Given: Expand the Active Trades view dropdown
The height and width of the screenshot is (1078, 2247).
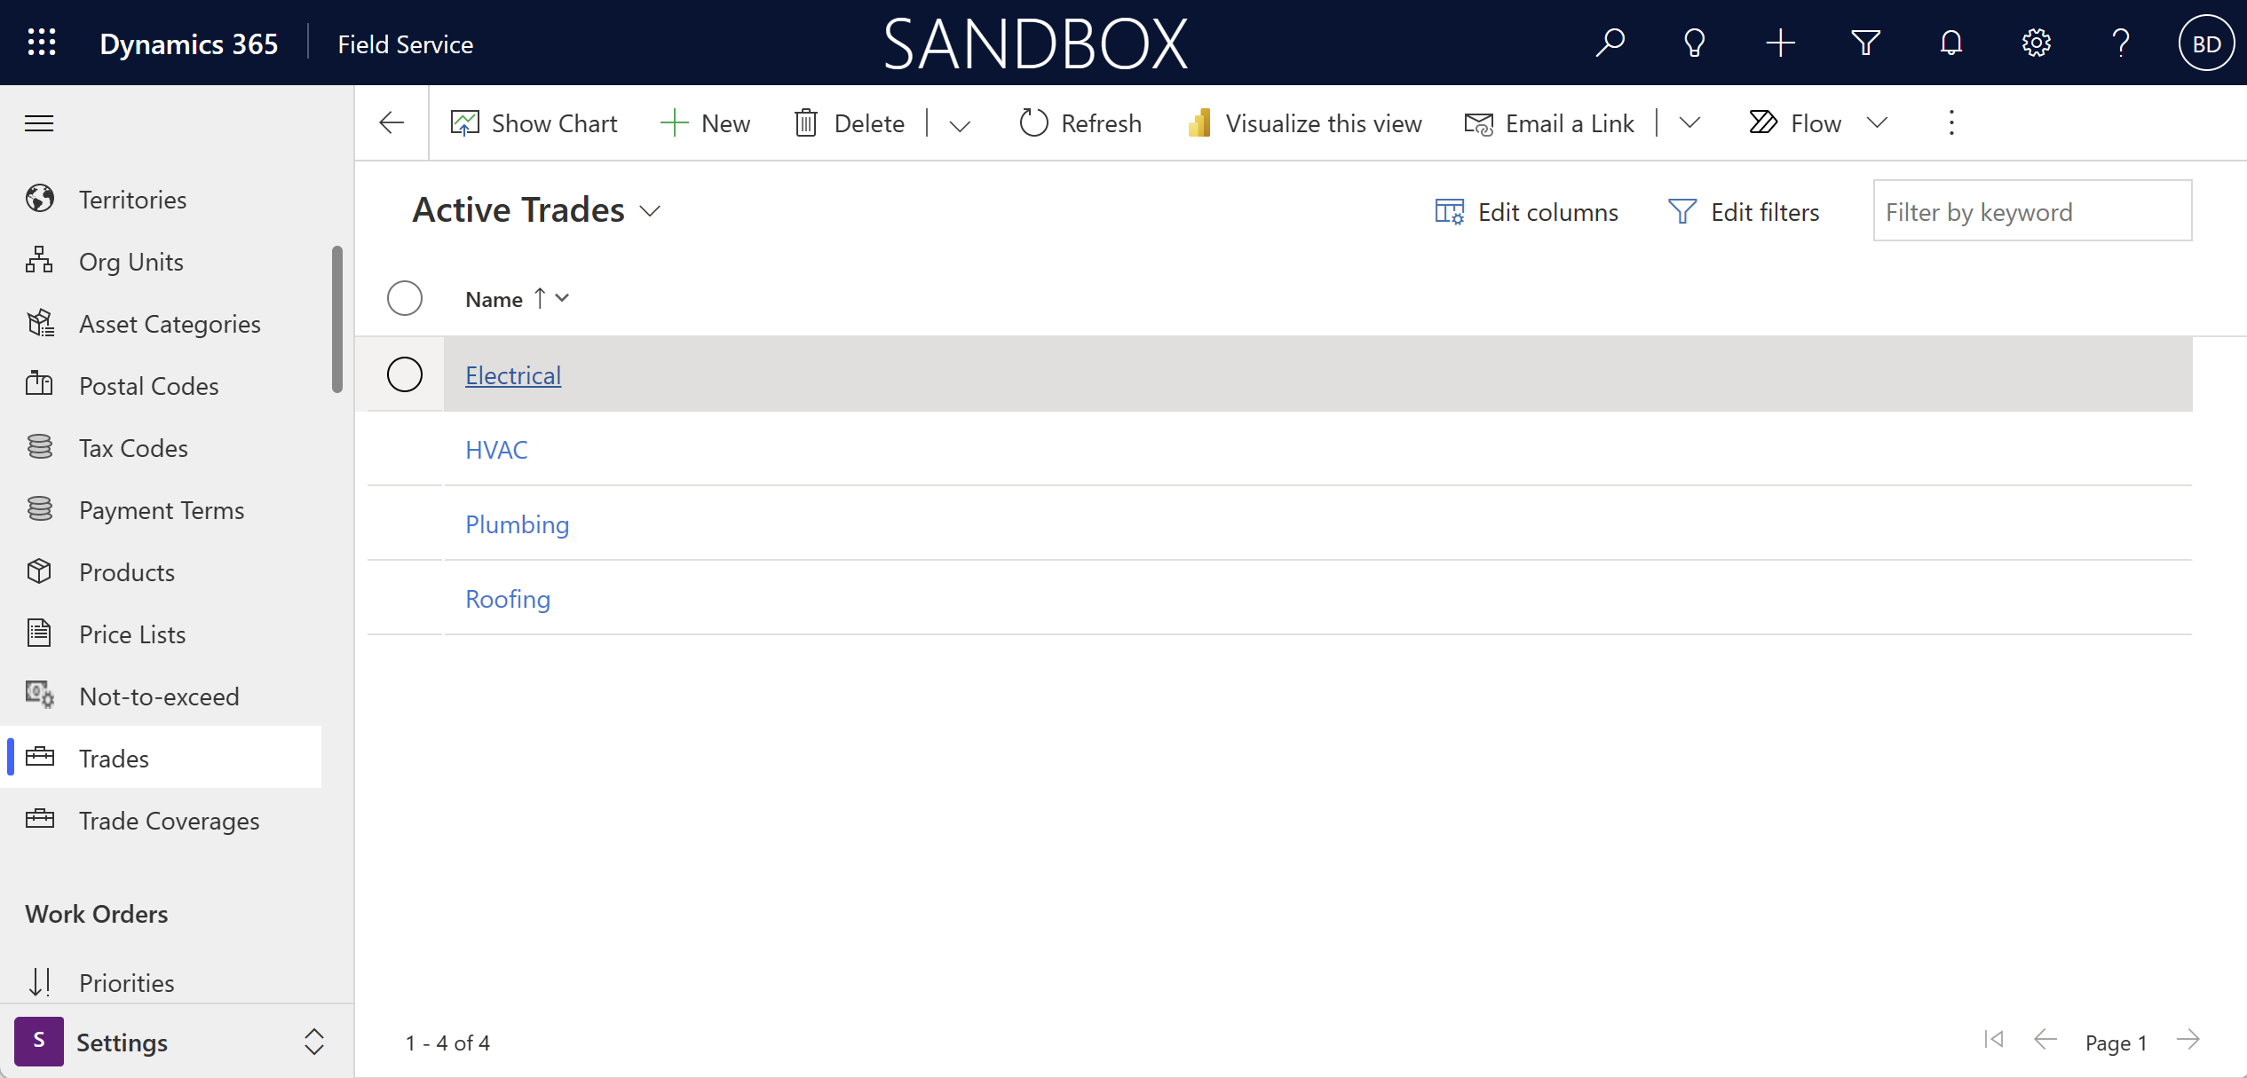Looking at the screenshot, I should [652, 210].
